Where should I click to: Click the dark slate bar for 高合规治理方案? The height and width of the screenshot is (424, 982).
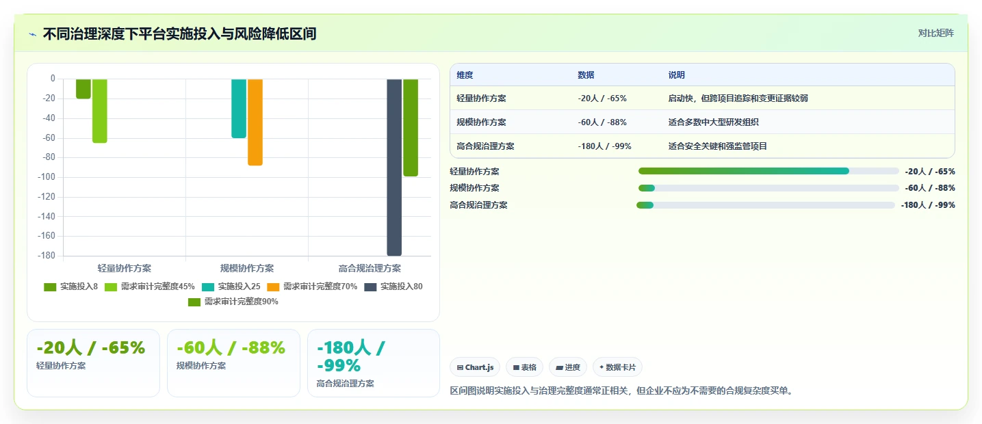(x=394, y=168)
